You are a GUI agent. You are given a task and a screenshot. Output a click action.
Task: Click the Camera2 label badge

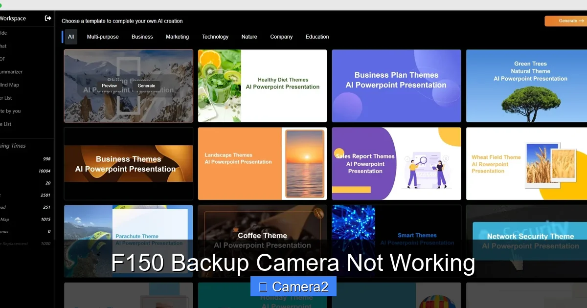[293, 286]
